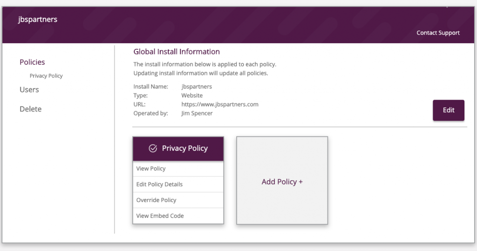This screenshot has width=477, height=251.
Task: Click the Edit button for install information
Action: pyautogui.click(x=449, y=110)
